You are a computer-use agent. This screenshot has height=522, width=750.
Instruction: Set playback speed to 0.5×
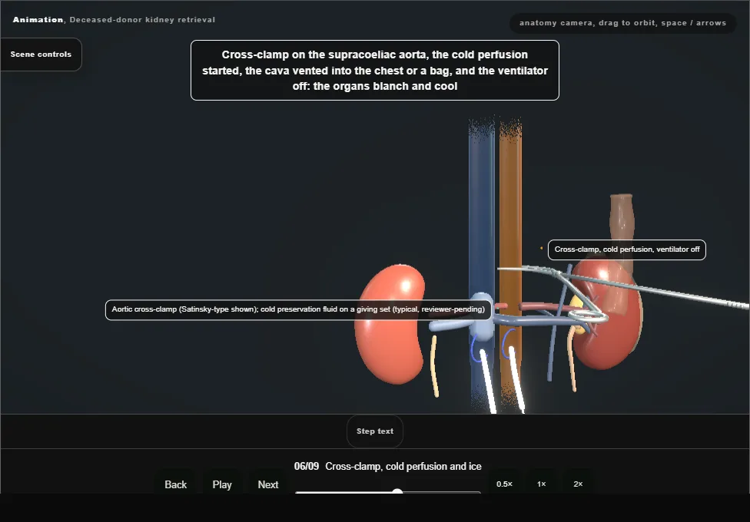pyautogui.click(x=504, y=484)
